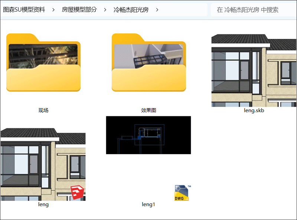Click the leng1 file name label
This screenshot has width=297, height=220.
pos(148,204)
